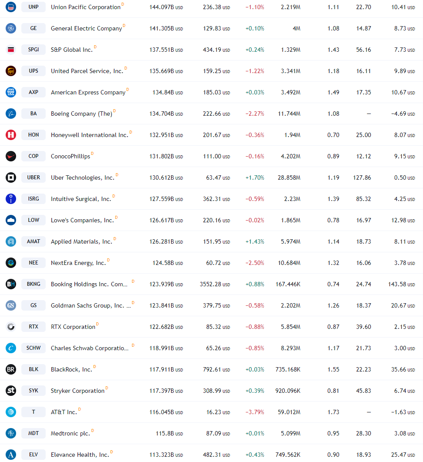The image size is (423, 462).
Task: Click the Boeing logo icon
Action: click(11, 114)
